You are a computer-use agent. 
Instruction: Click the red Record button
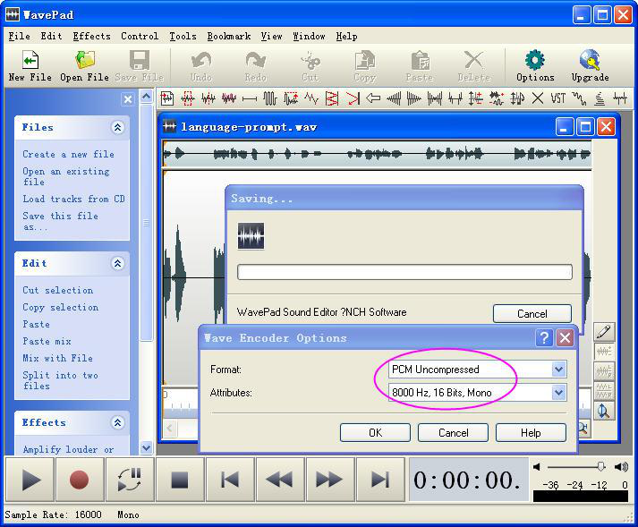point(80,480)
